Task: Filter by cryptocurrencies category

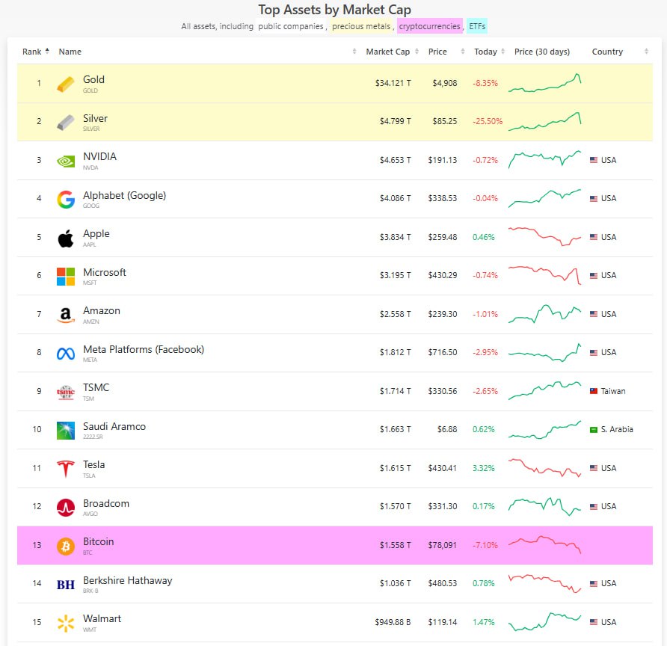Action: point(430,27)
